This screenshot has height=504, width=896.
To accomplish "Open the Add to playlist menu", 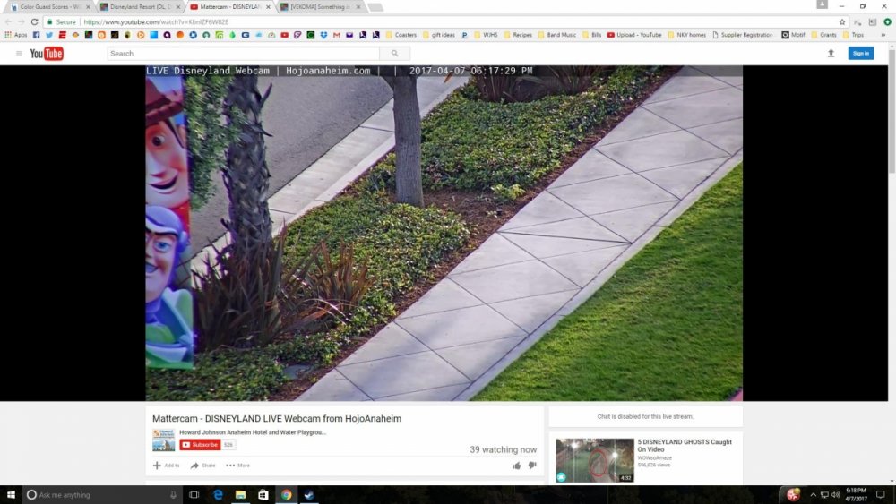I will click(166, 466).
